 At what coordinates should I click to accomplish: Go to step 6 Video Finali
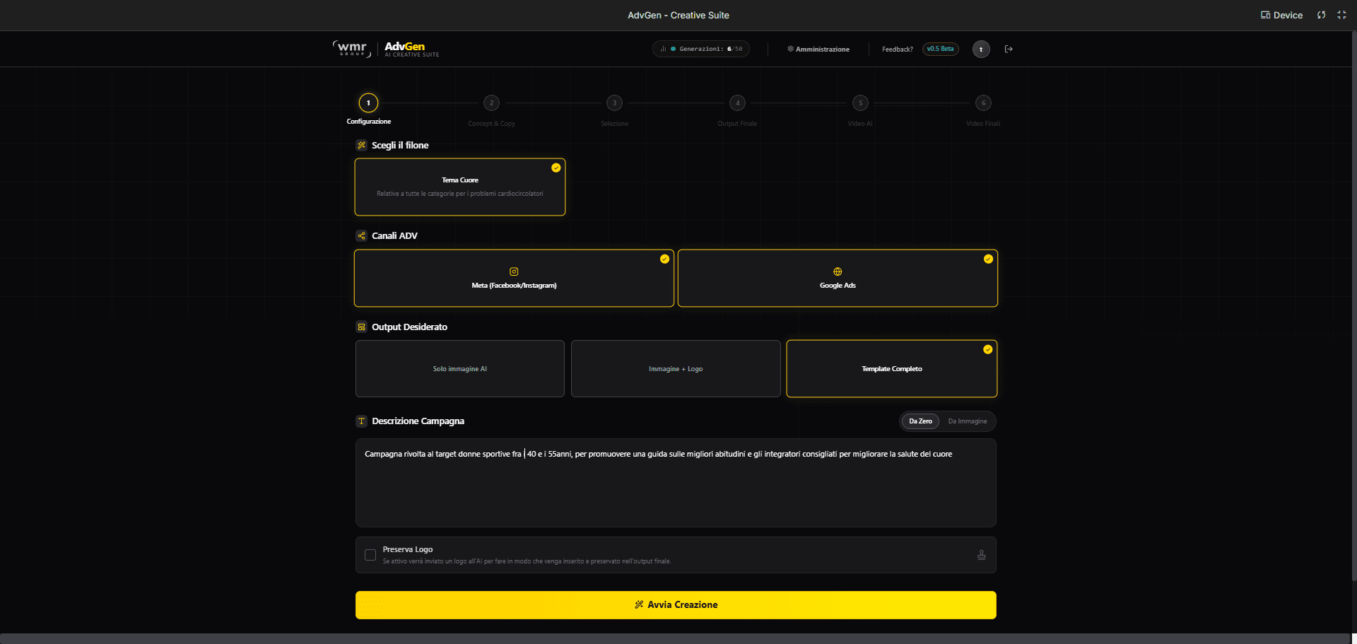tap(983, 103)
